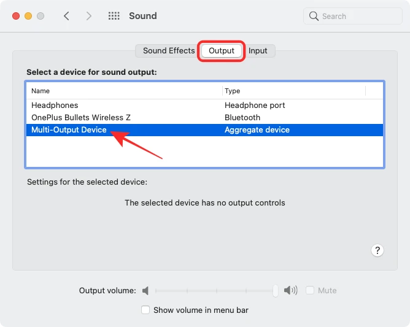
Task: Click the low volume speaker icon
Action: 145,291
